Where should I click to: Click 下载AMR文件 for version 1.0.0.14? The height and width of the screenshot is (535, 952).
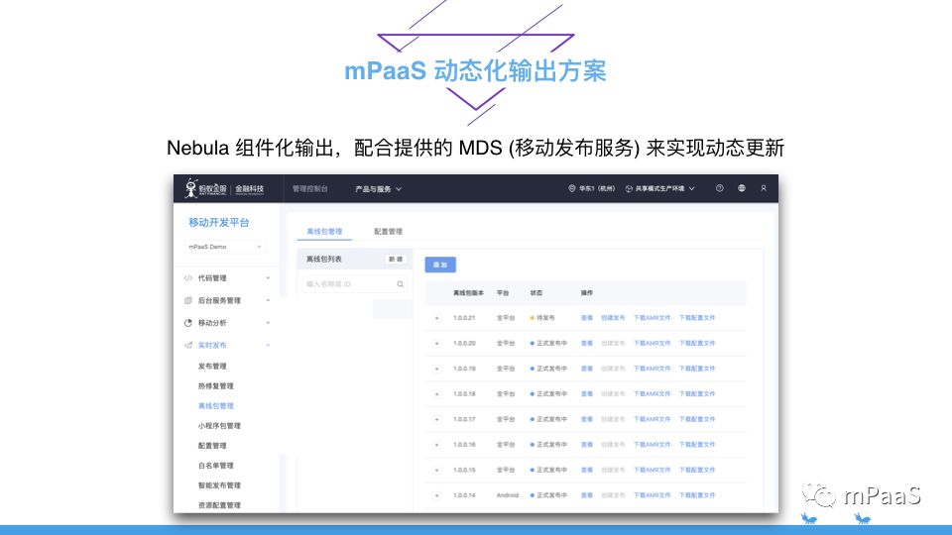(653, 495)
